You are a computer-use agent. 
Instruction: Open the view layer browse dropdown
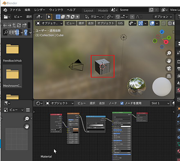click(165, 10)
